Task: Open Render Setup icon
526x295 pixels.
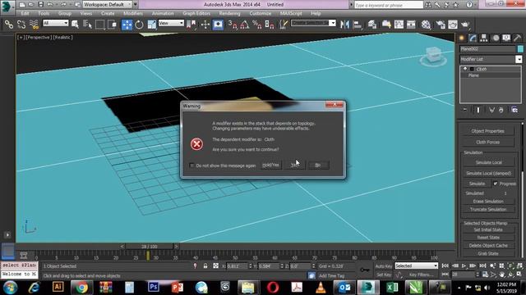Action: point(441,25)
